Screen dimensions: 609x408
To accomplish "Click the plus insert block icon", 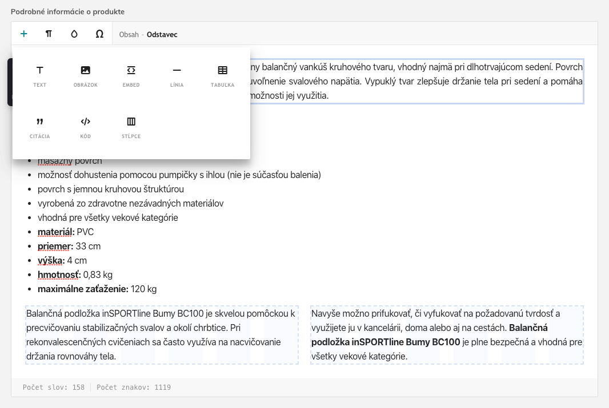I will (x=23, y=34).
